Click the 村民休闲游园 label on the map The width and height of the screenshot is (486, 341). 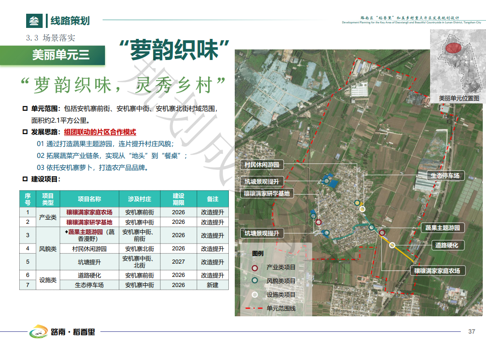pos(261,165)
